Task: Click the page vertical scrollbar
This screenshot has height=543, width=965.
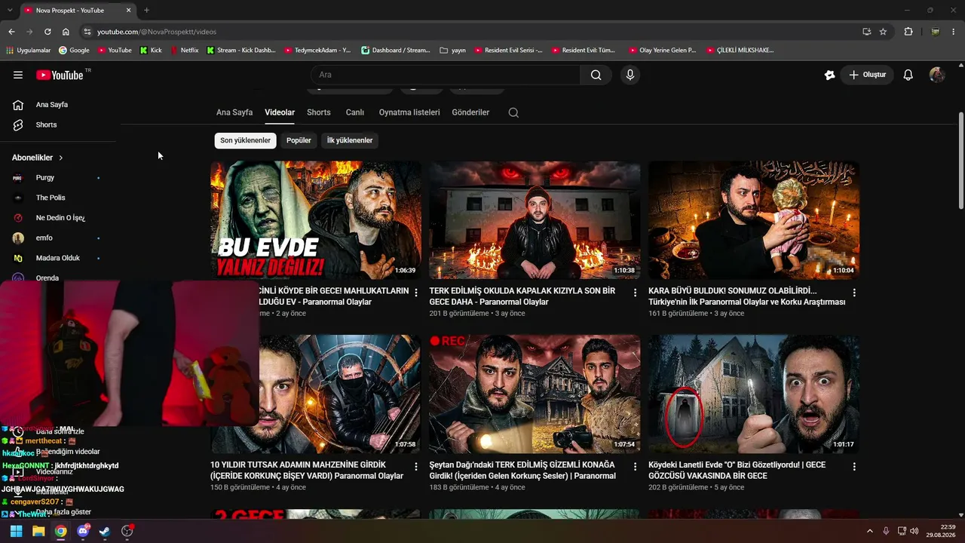Action: 960,162
